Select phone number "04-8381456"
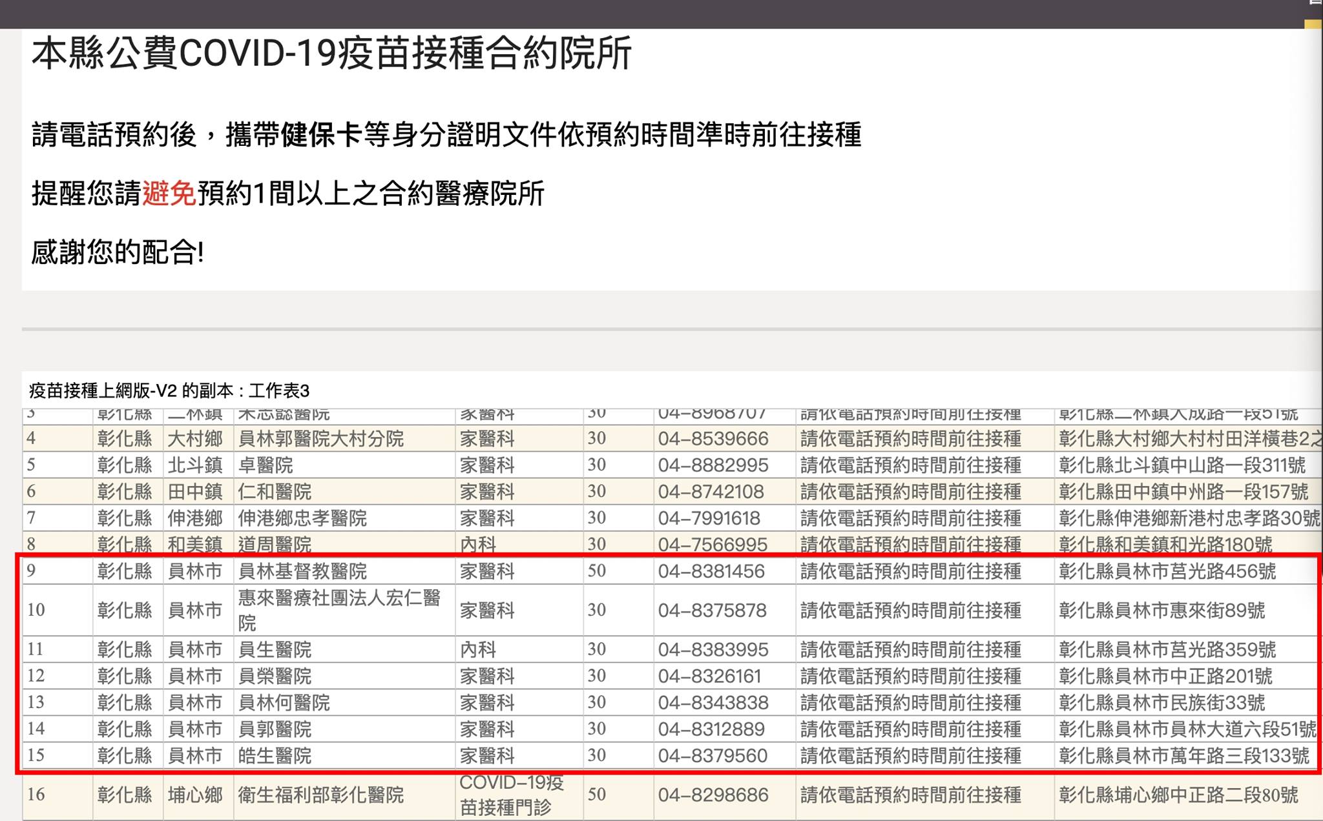Screen dimensions: 1323x821 [711, 571]
